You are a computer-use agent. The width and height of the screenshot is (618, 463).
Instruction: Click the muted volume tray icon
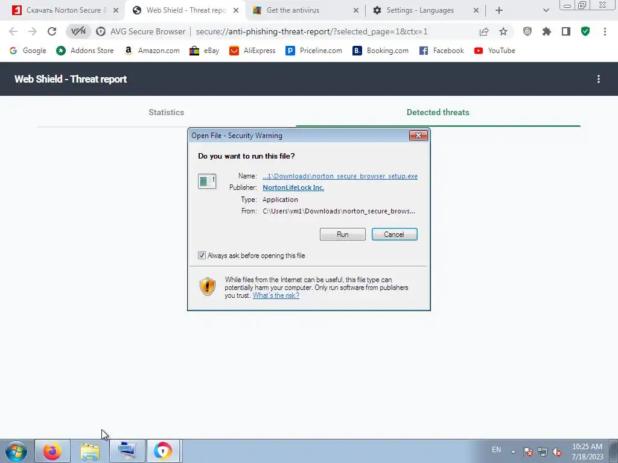(x=557, y=452)
